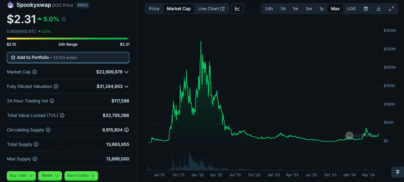Click the 0.00003452 BTC value
Image resolution: width=404 pixels, height=182 pixels.
(x=22, y=31)
